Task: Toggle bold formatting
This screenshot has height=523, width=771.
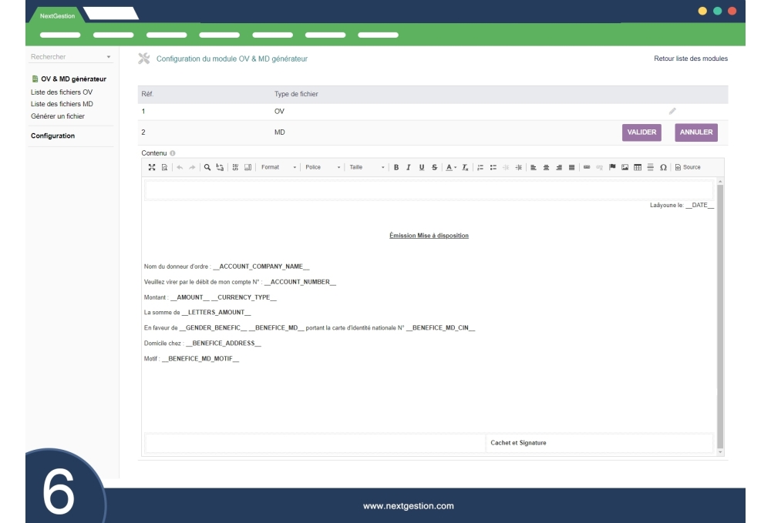Action: pos(396,167)
